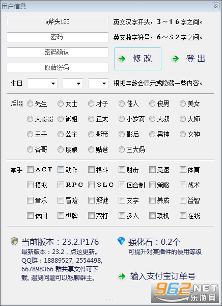
Task: Select the 女士 suffix radio button
Action: pyautogui.click(x=61, y=104)
